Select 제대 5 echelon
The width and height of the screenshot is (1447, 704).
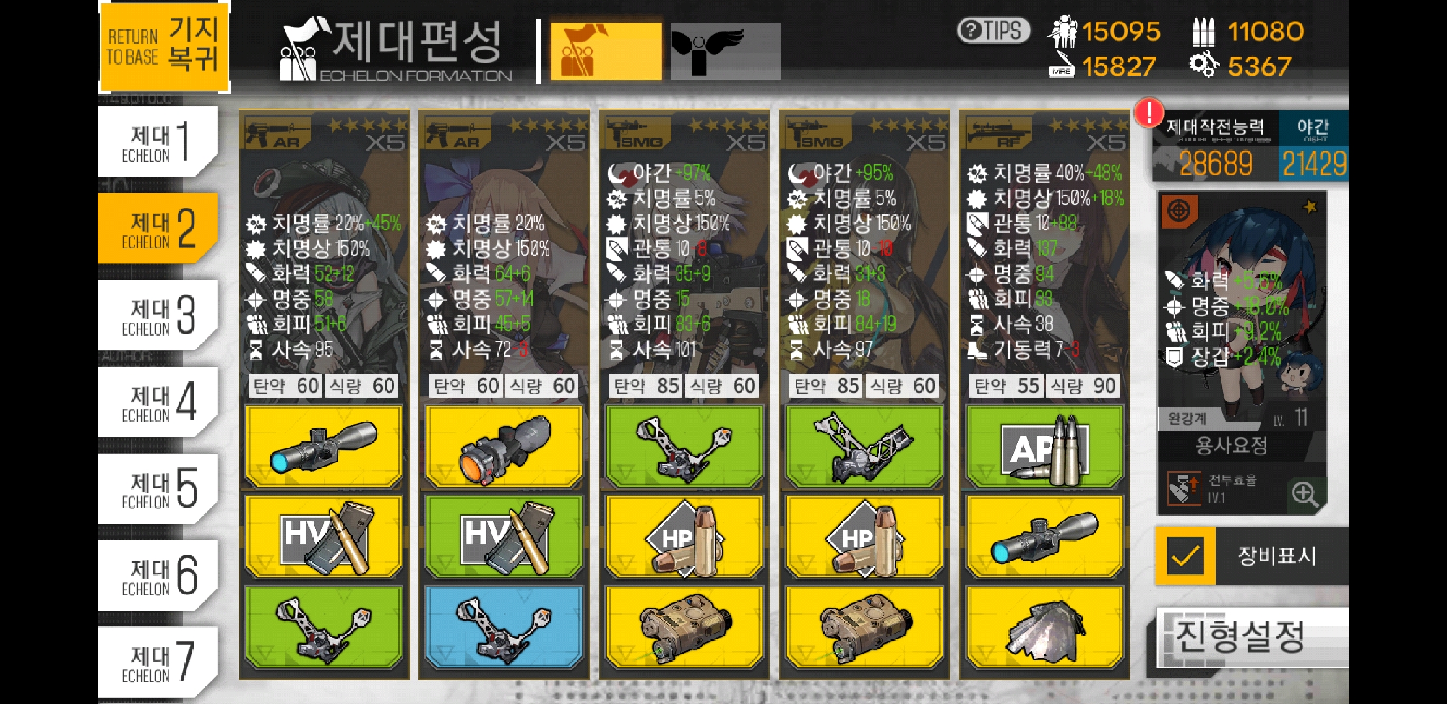(157, 489)
